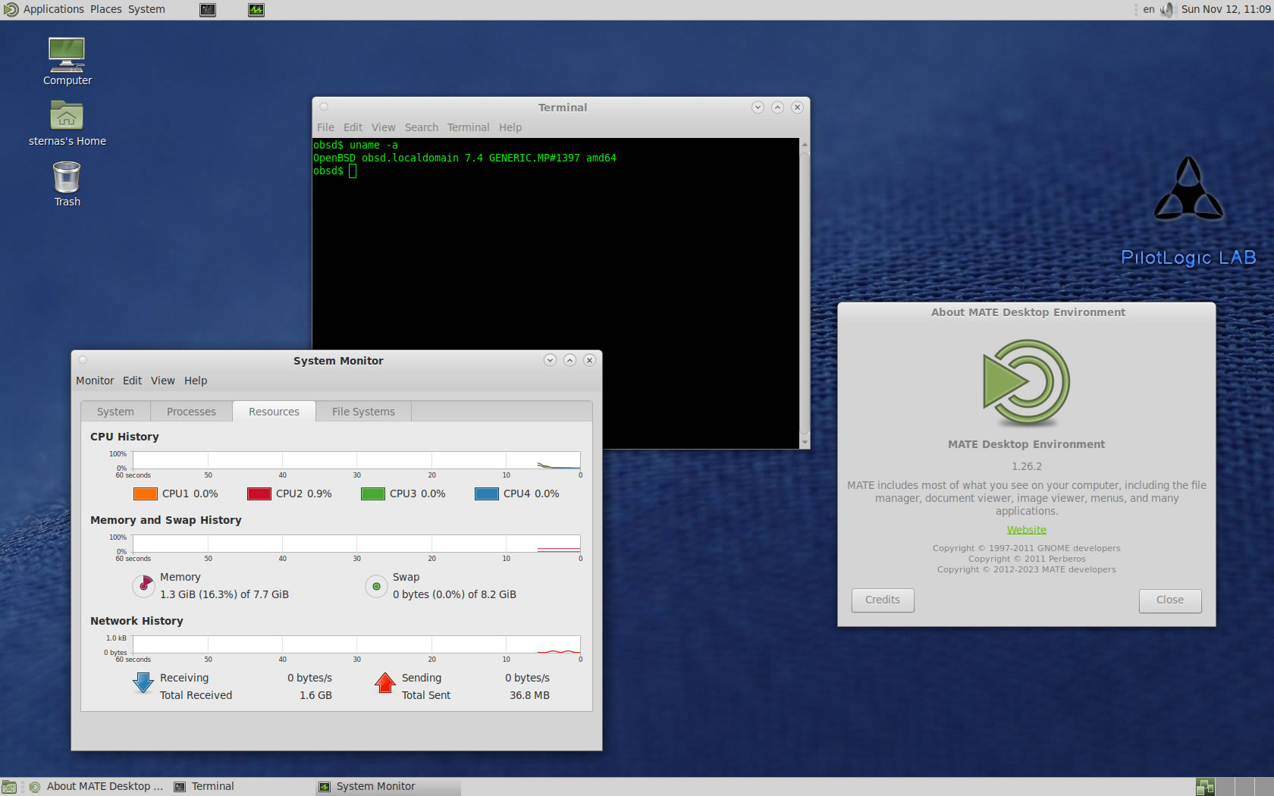1274x796 pixels.
Task: Click the Credits button
Action: pos(883,600)
